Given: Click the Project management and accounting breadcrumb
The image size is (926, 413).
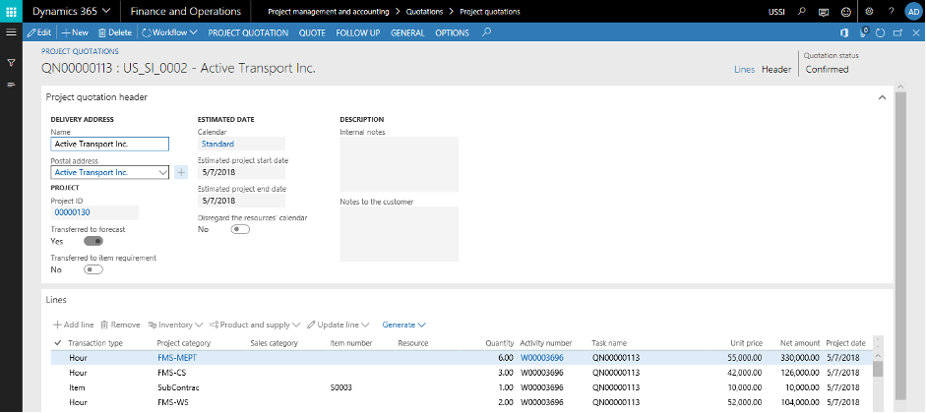Looking at the screenshot, I should click(329, 11).
